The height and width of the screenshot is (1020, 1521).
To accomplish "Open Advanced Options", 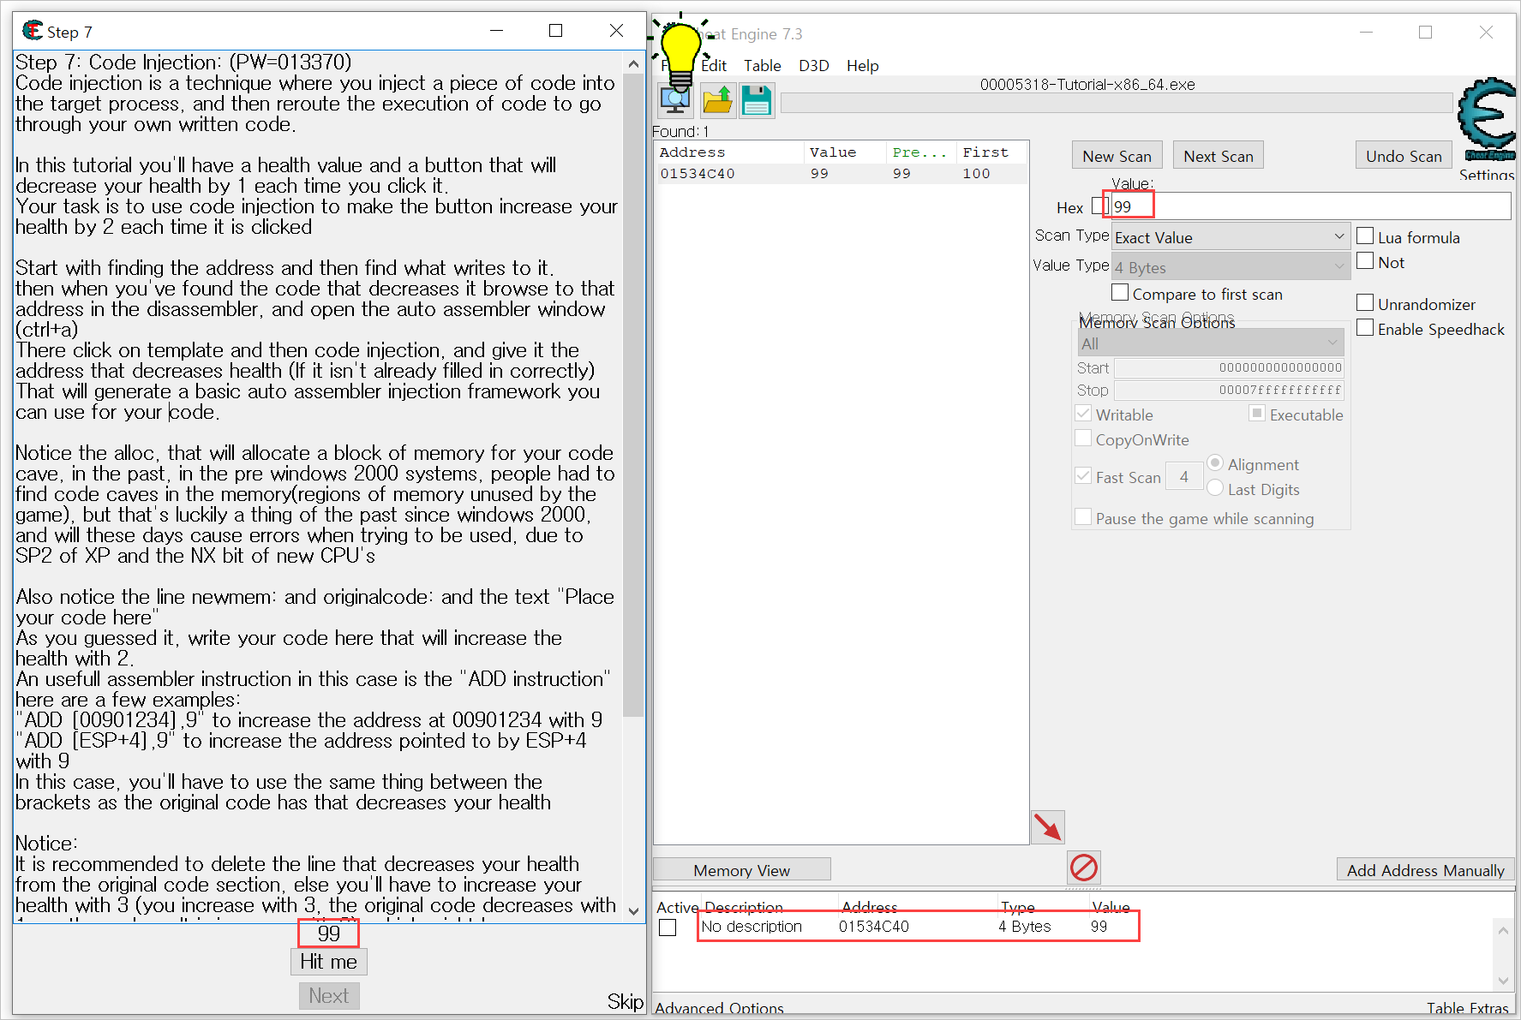I will 720,1009.
